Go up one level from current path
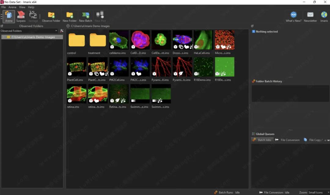Image resolution: width=330 pixels, height=195 pixels. point(68,26)
